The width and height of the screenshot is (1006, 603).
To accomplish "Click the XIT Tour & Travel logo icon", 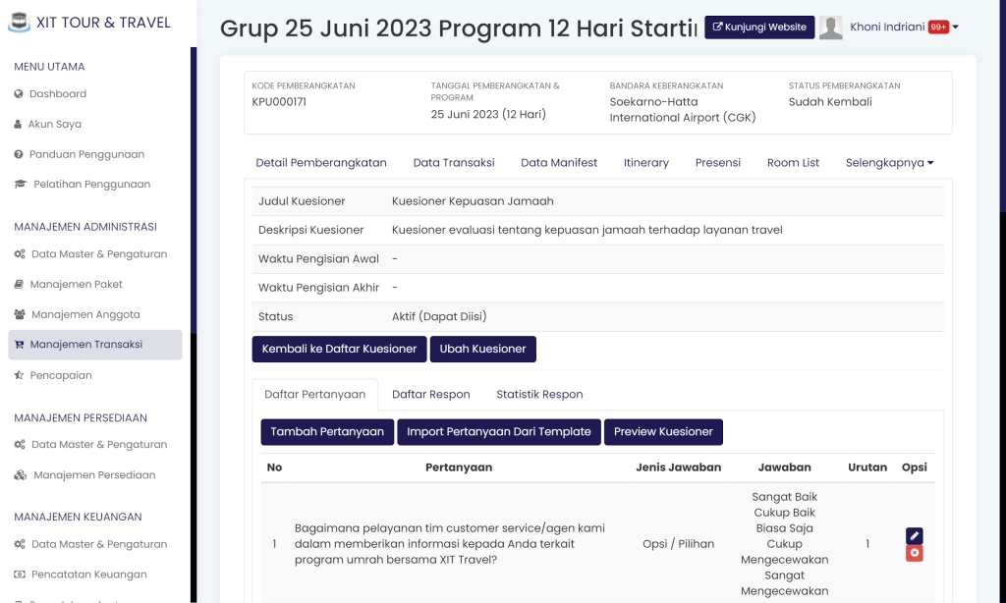I will click(19, 23).
